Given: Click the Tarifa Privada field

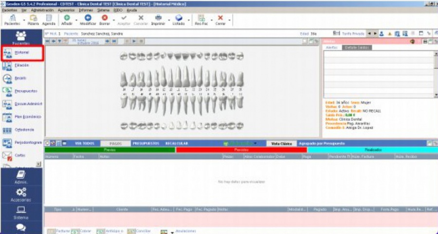Looking at the screenshot, I should pos(353,33).
